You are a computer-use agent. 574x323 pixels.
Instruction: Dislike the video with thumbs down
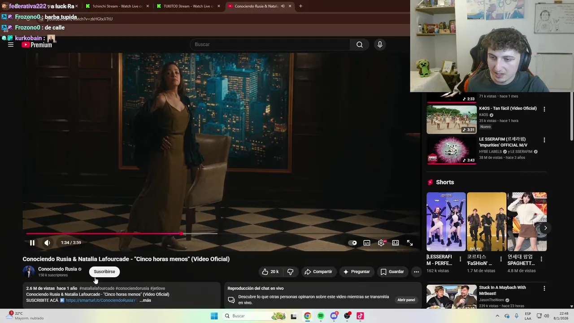click(290, 271)
